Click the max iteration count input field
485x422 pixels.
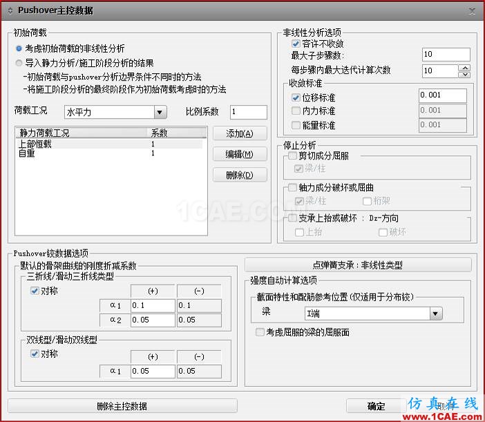click(x=440, y=71)
